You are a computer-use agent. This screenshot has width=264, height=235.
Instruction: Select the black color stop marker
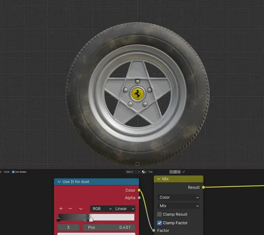click(58, 219)
